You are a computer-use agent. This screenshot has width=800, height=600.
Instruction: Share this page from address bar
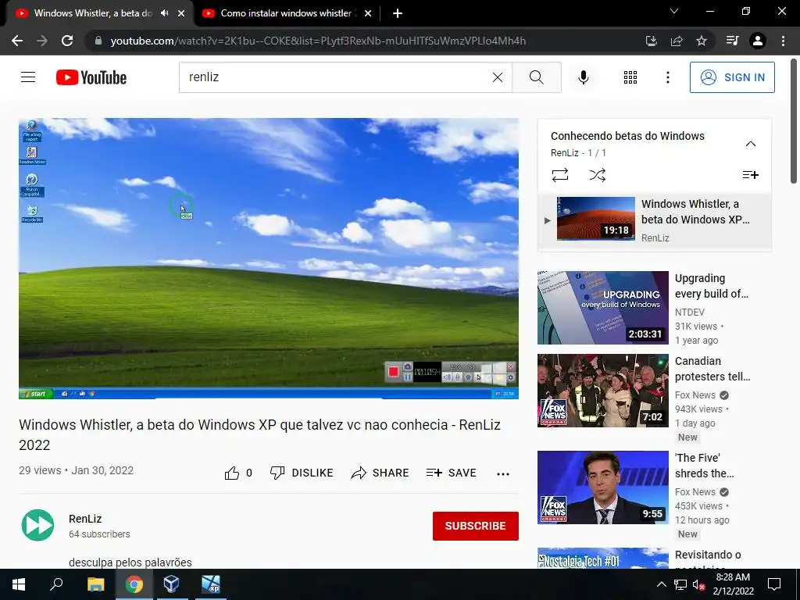pos(677,41)
